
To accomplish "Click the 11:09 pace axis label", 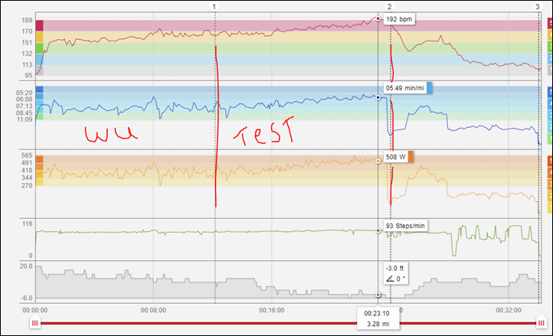I will [24, 119].
